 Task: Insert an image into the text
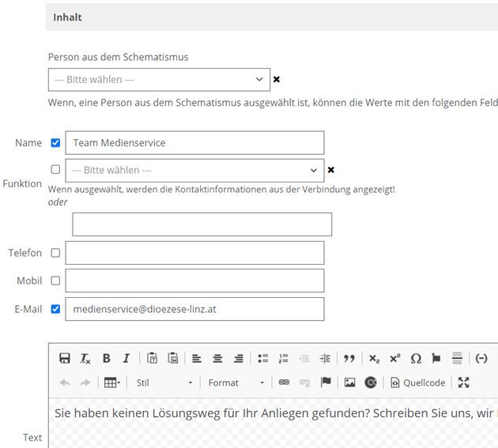[x=349, y=382]
